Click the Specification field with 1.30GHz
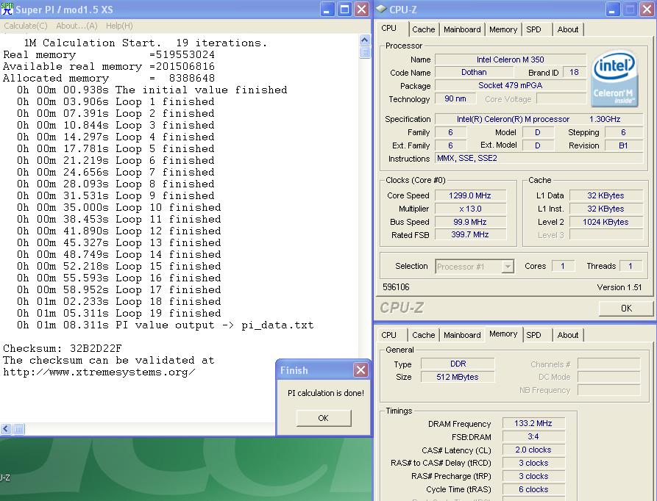 539,119
